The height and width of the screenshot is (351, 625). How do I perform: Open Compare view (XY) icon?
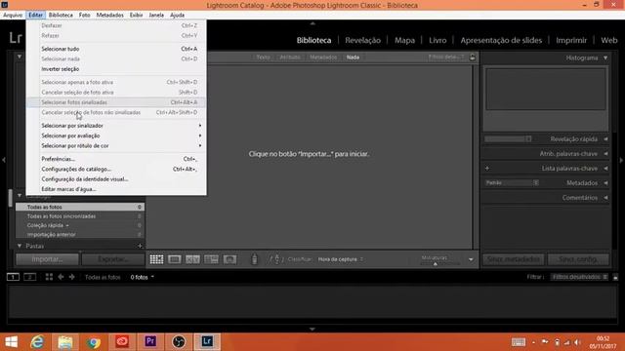(192, 259)
